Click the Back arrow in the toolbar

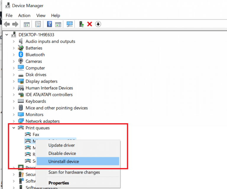point(7,24)
